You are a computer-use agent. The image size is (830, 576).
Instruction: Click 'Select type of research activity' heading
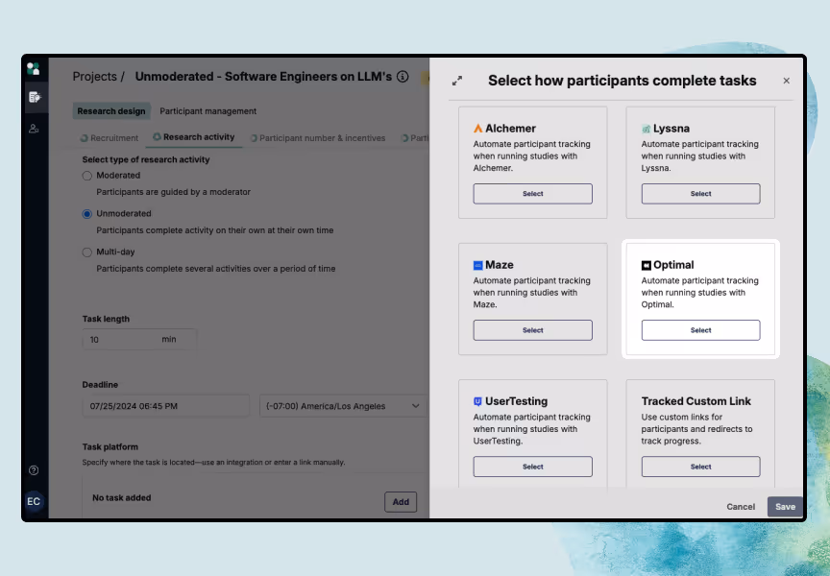pos(146,159)
